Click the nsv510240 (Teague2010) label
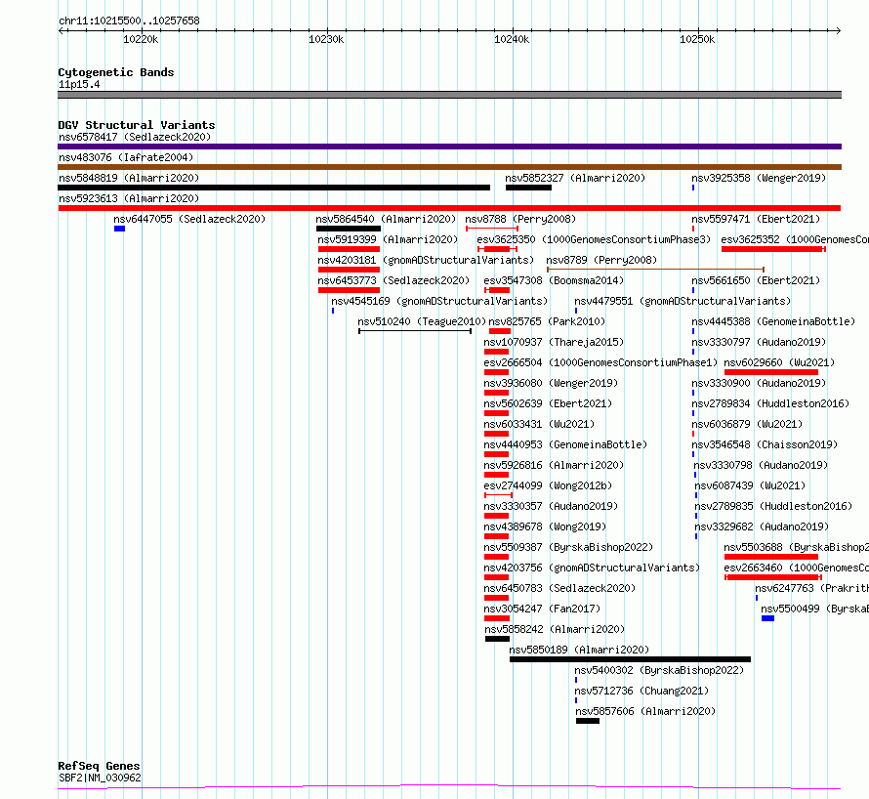This screenshot has width=869, height=799. (x=421, y=321)
